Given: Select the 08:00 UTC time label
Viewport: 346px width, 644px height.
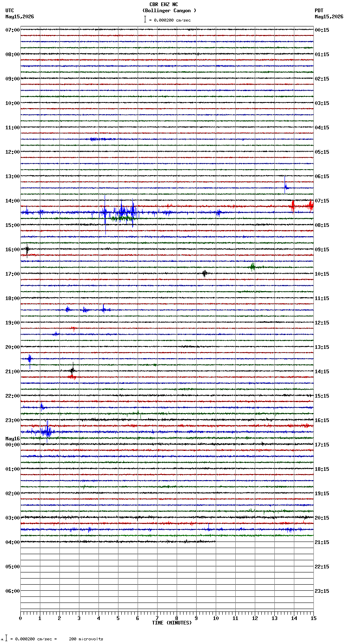Looking at the screenshot, I should coord(13,54).
